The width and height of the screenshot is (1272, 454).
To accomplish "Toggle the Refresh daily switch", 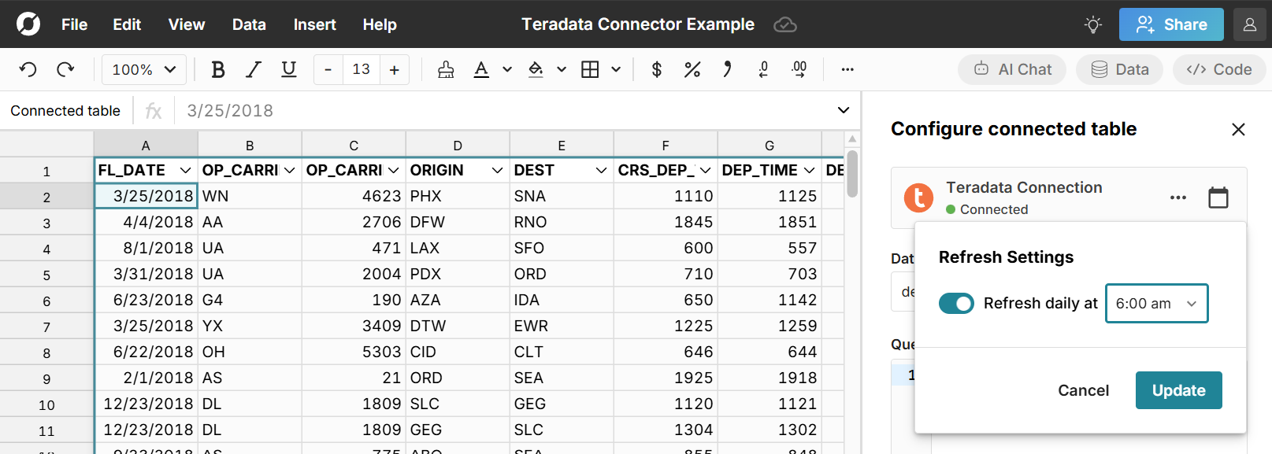I will (956, 303).
